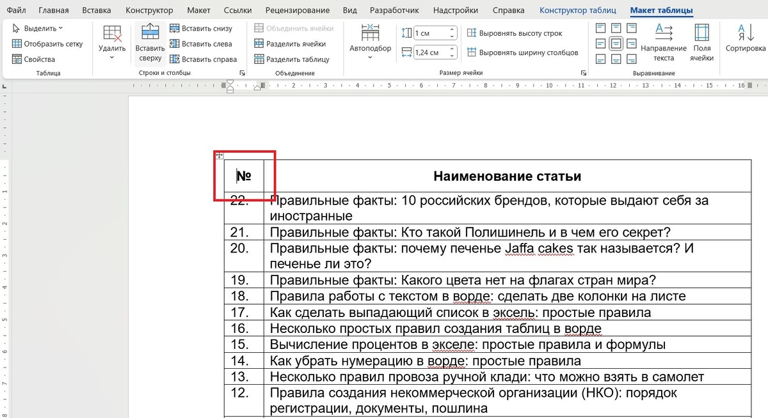Open the Select (Выделить) dropdown
The width and height of the screenshot is (768, 418).
click(x=38, y=28)
